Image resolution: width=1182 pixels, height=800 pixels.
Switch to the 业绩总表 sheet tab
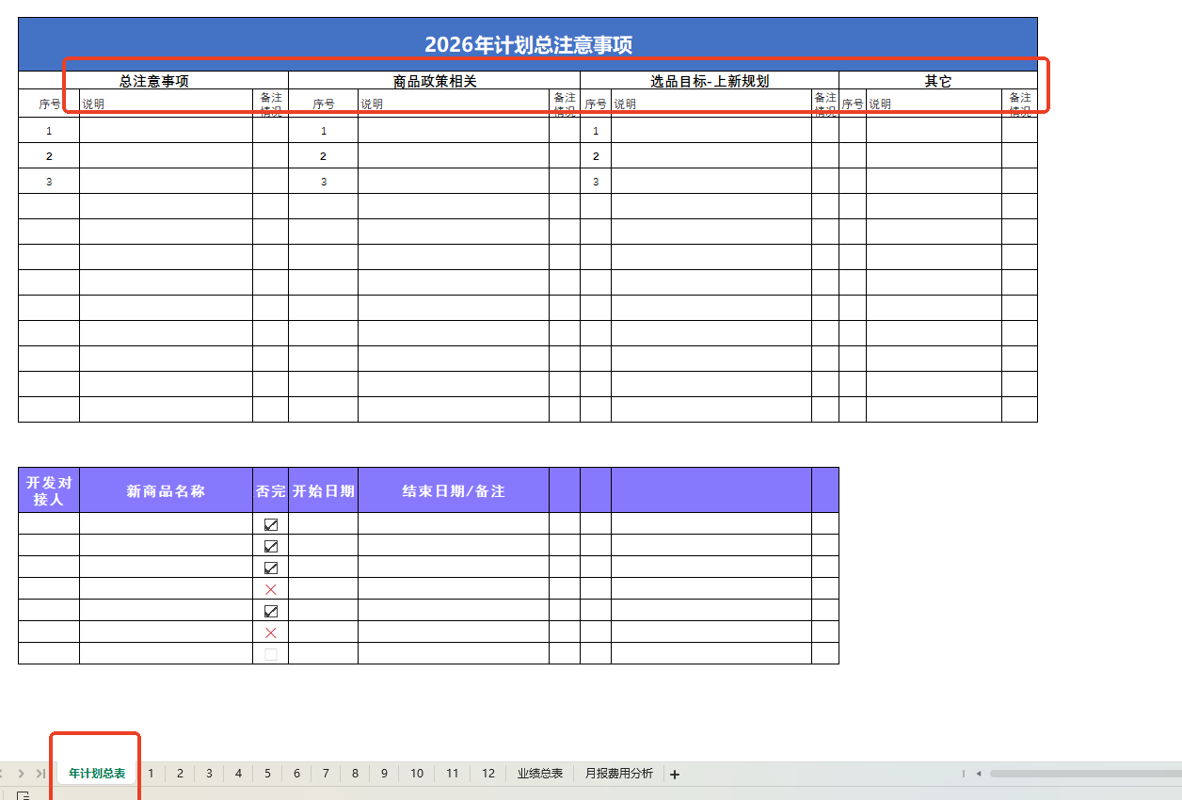click(x=539, y=774)
